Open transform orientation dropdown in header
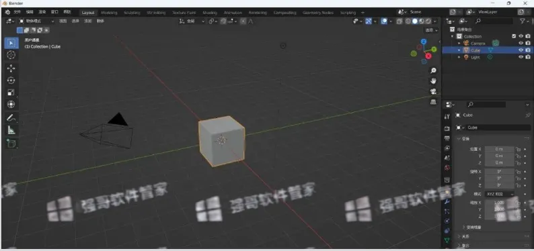 click(x=192, y=21)
